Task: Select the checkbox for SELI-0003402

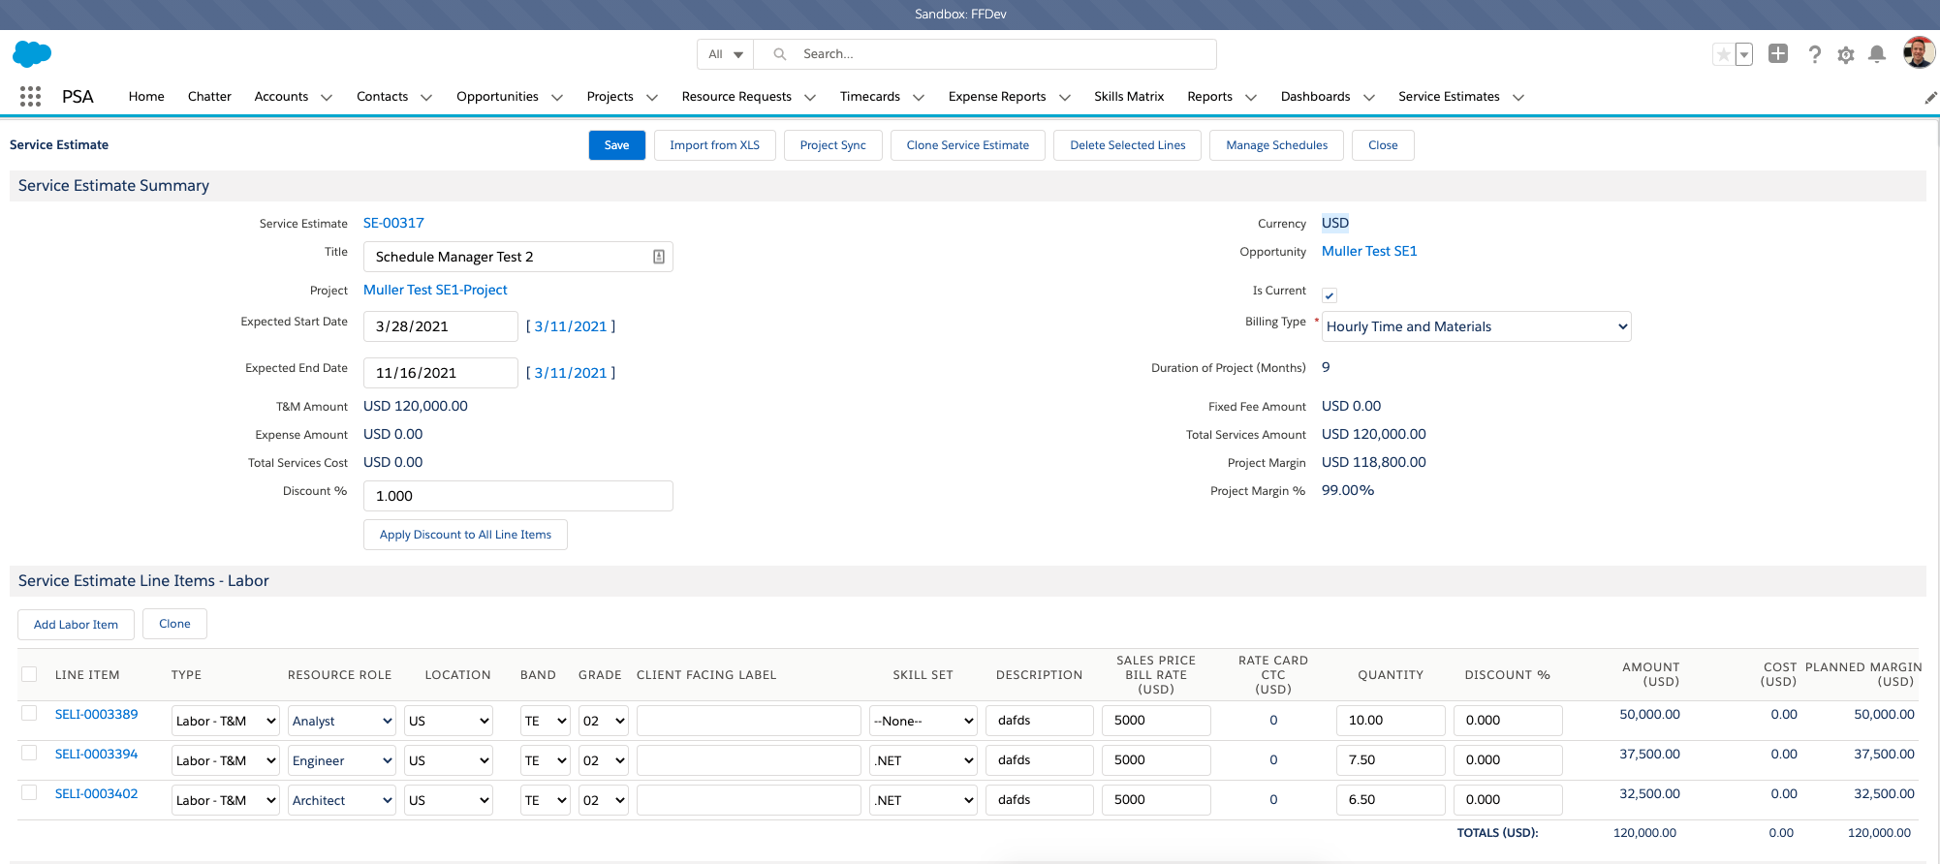Action: click(29, 793)
